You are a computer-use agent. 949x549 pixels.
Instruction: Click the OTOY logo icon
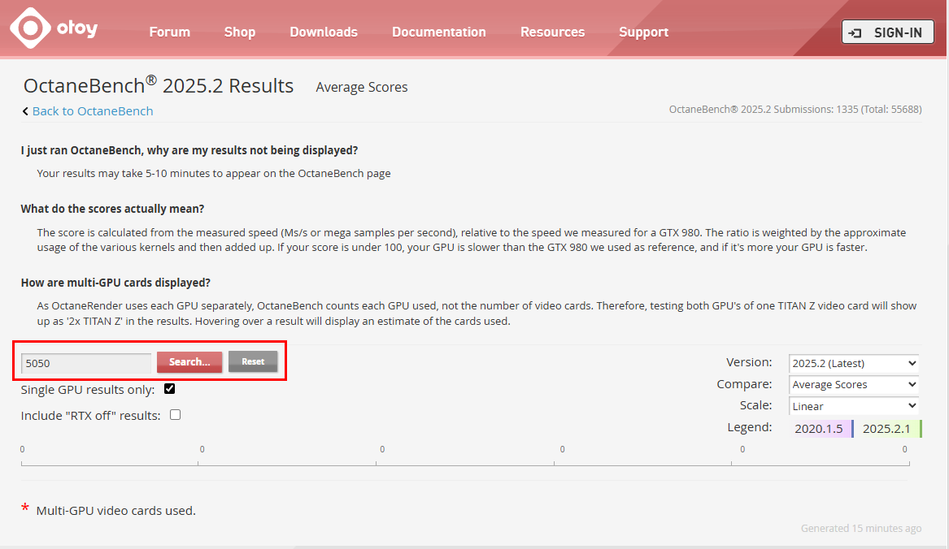(30, 28)
